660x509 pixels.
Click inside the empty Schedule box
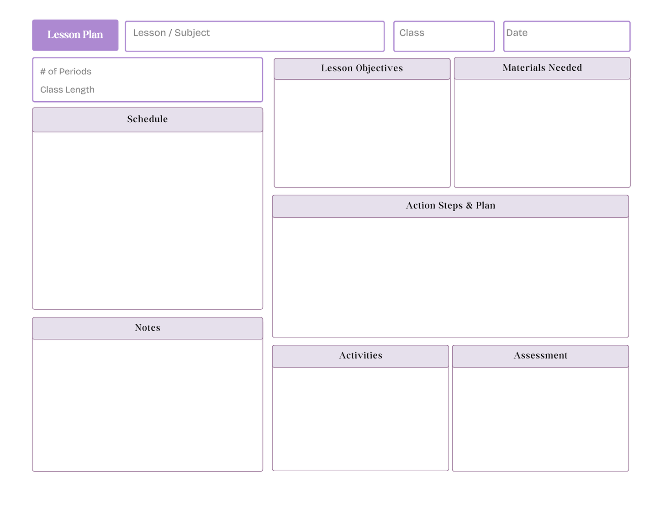click(148, 221)
